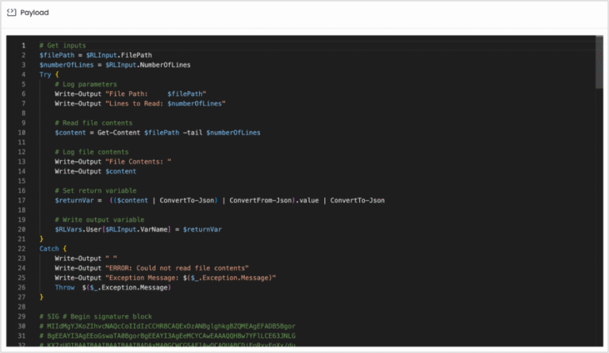Click the '# Get inputs' comment line
The width and height of the screenshot is (609, 353).
point(63,45)
